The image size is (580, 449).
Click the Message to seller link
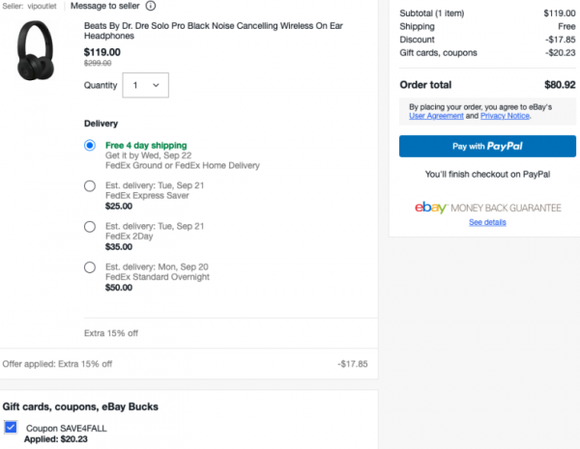(x=105, y=6)
